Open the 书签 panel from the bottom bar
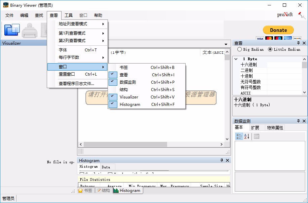The height and width of the screenshot is (203, 308). click(85, 190)
